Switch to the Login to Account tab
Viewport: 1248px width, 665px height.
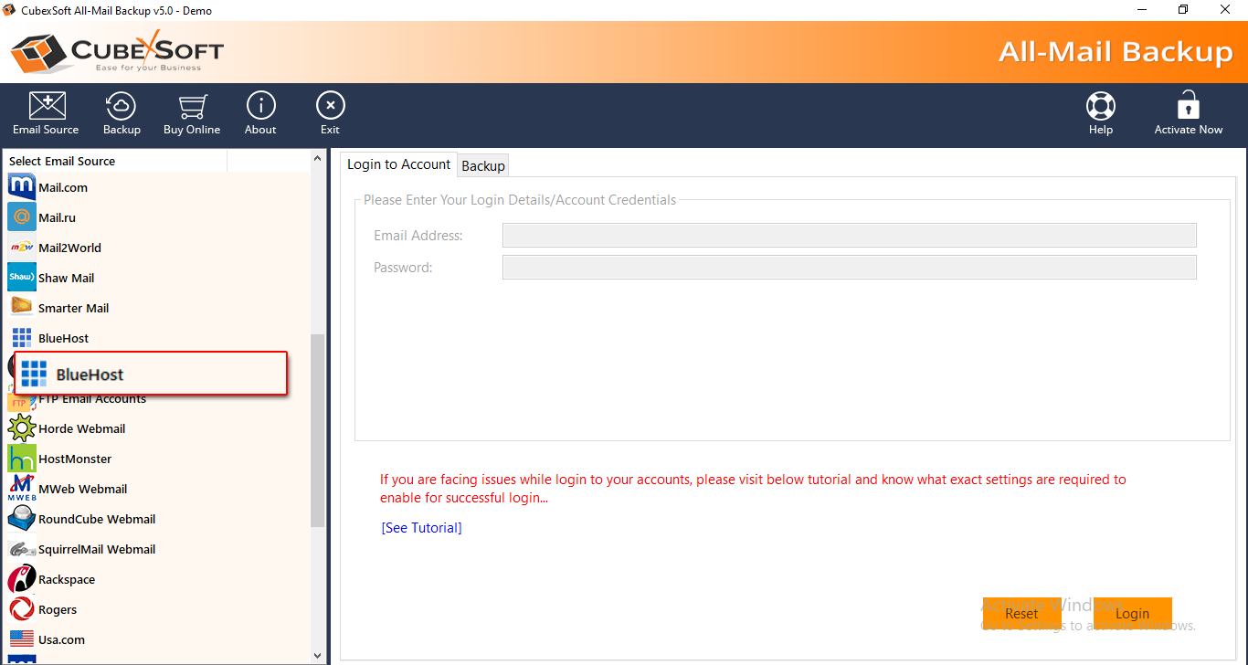click(x=398, y=164)
